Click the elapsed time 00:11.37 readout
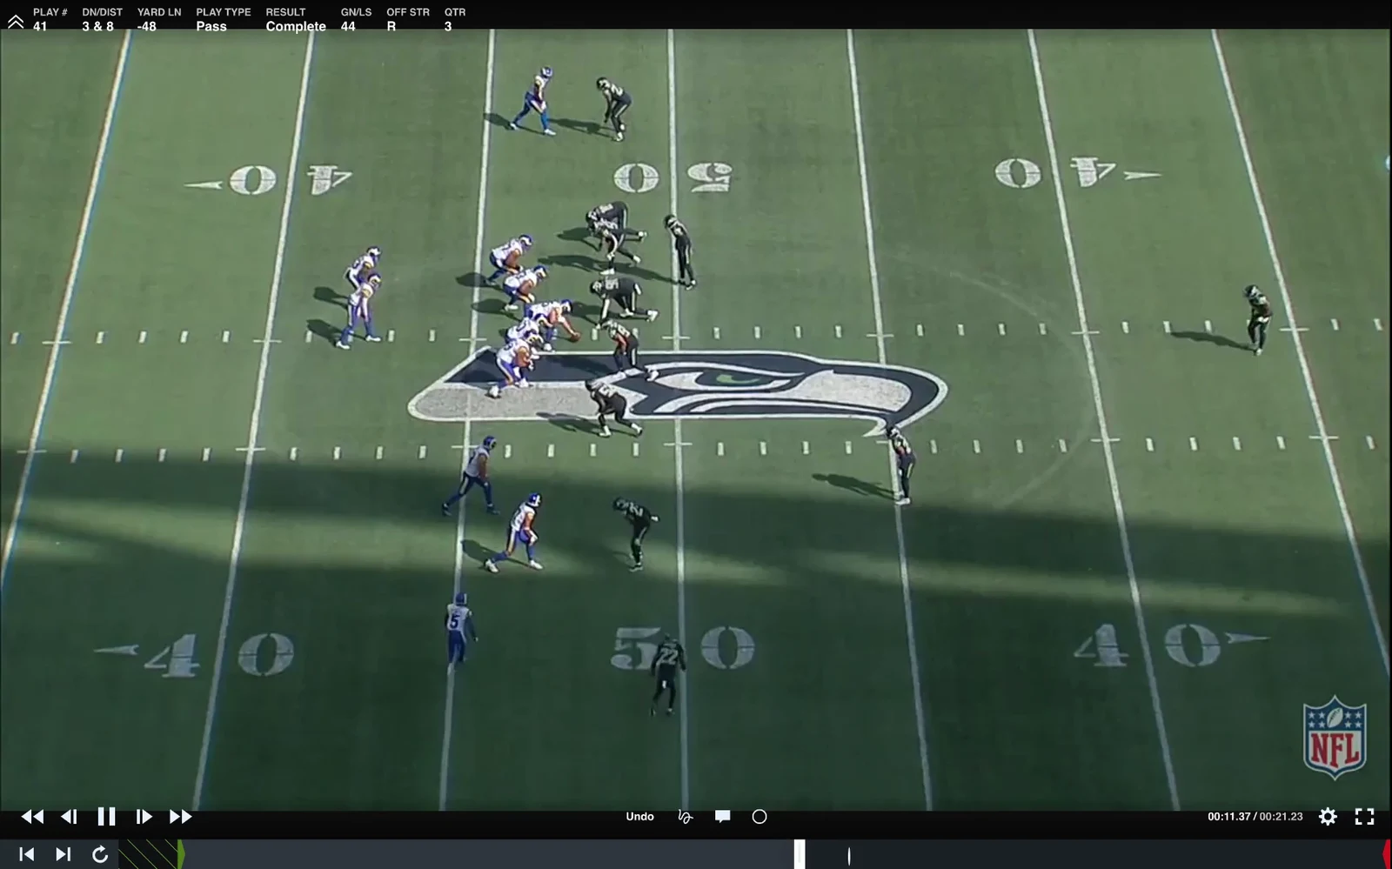1392x869 pixels. [x=1228, y=817]
